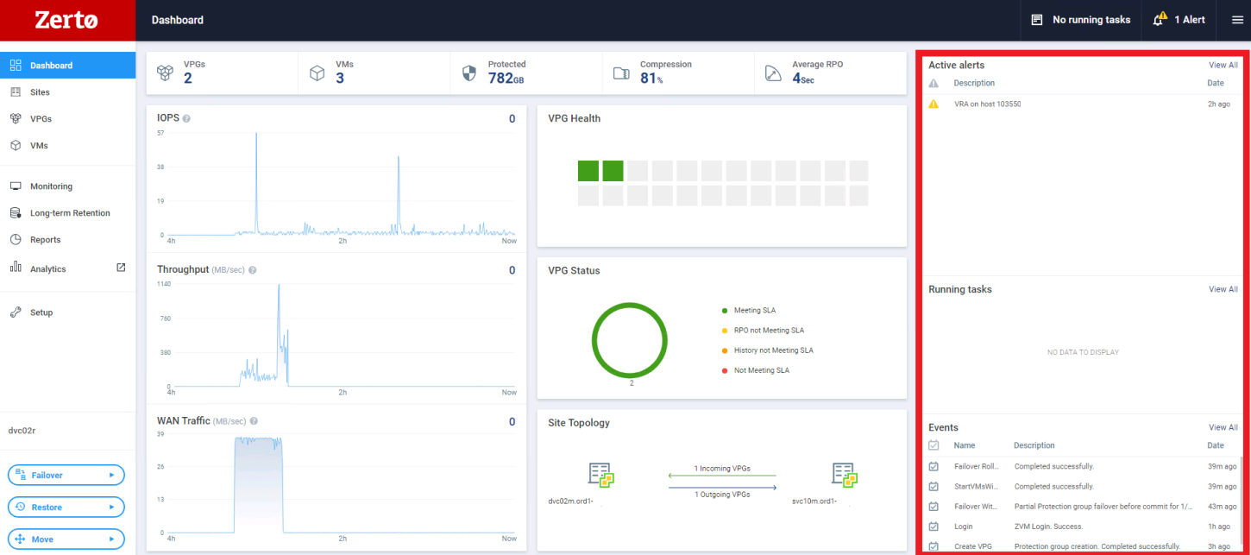Click the RPO not Meeting SLA legend entry
This screenshot has height=555, width=1251.
click(x=763, y=331)
